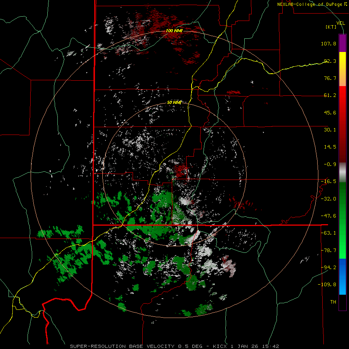Click the -16.5 value on velocity scale
The image size is (349, 349).
328,181
